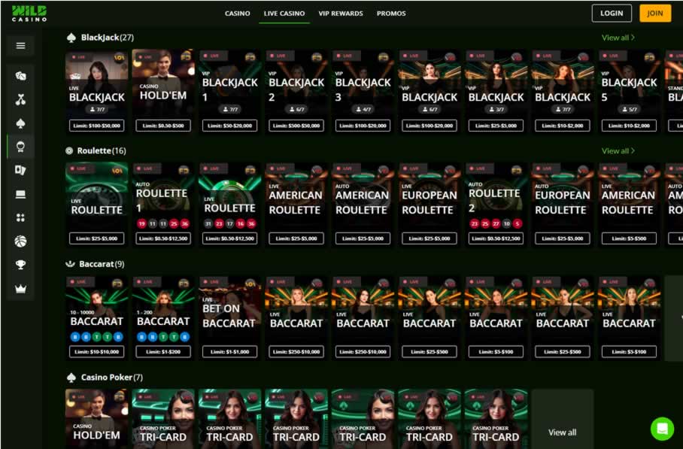This screenshot has height=449, width=683.
Task: Click the Limit: $1-$1,000 button
Action: (x=229, y=351)
